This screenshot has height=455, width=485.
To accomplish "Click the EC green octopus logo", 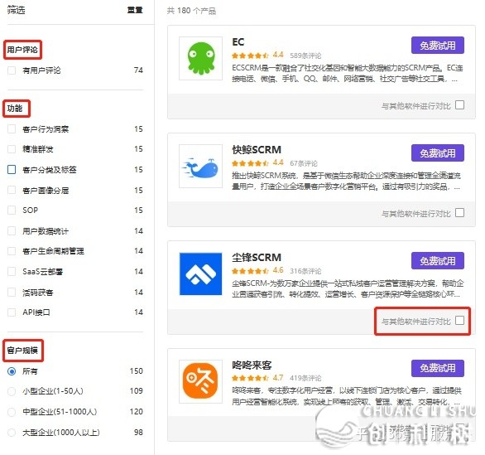I will tap(201, 58).
